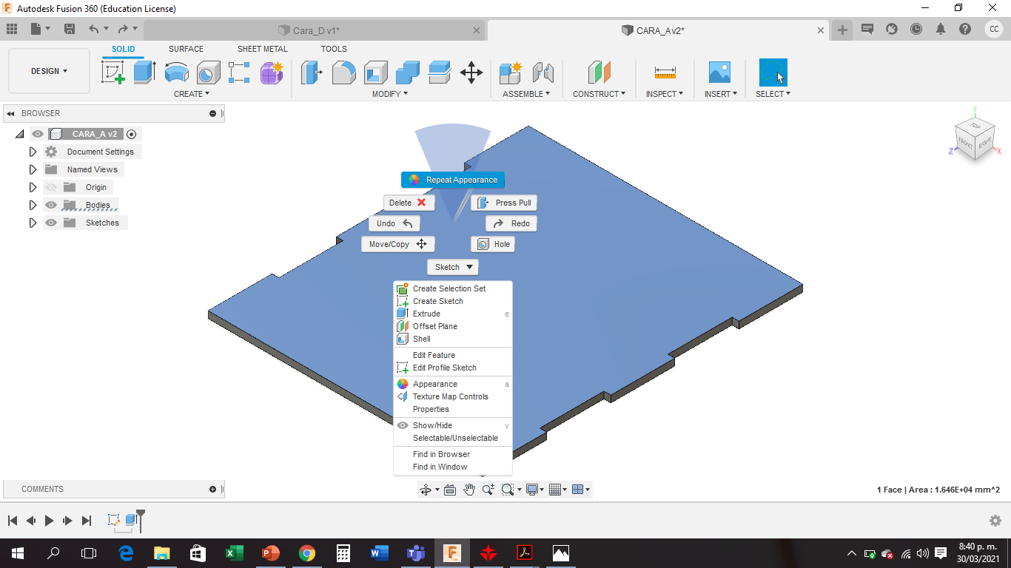Activate the CARA_A v2 component radio button
The height and width of the screenshot is (568, 1011).
(132, 134)
